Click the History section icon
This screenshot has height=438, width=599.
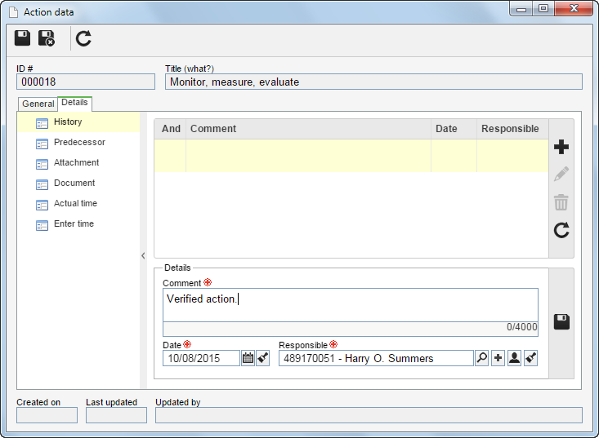(x=42, y=123)
